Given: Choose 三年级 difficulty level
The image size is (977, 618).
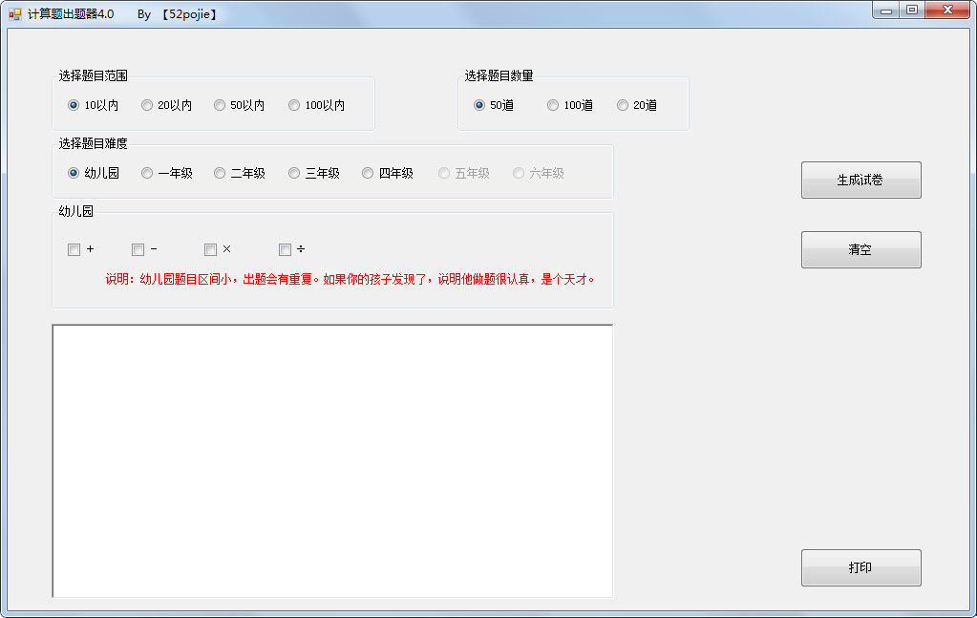Looking at the screenshot, I should pyautogui.click(x=294, y=173).
